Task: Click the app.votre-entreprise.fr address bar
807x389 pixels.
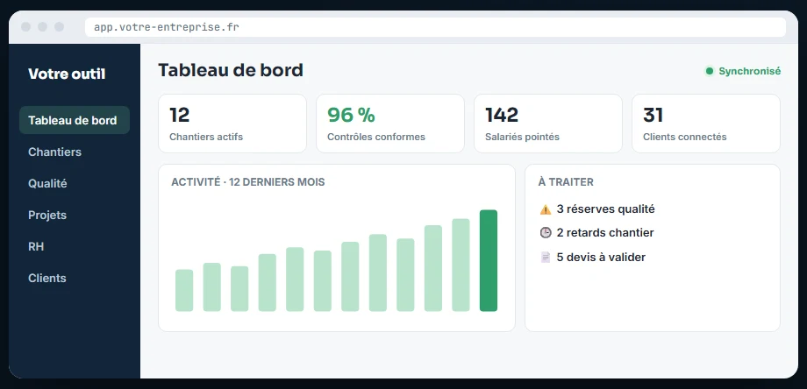Action: point(435,27)
